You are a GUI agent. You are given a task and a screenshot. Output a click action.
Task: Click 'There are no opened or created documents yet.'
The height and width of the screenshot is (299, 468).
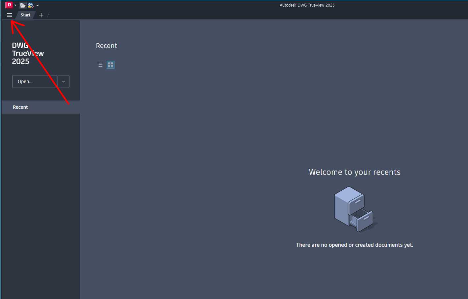coord(355,245)
